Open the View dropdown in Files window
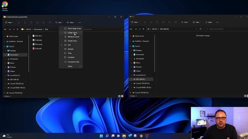 point(71,22)
